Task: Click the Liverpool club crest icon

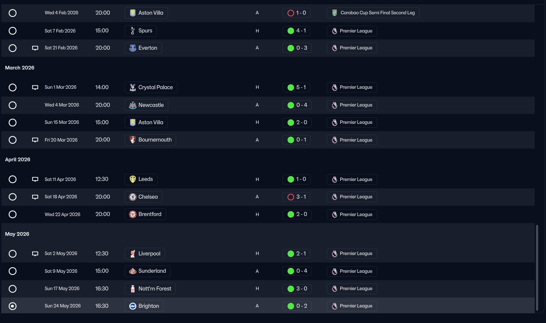Action: [133, 254]
